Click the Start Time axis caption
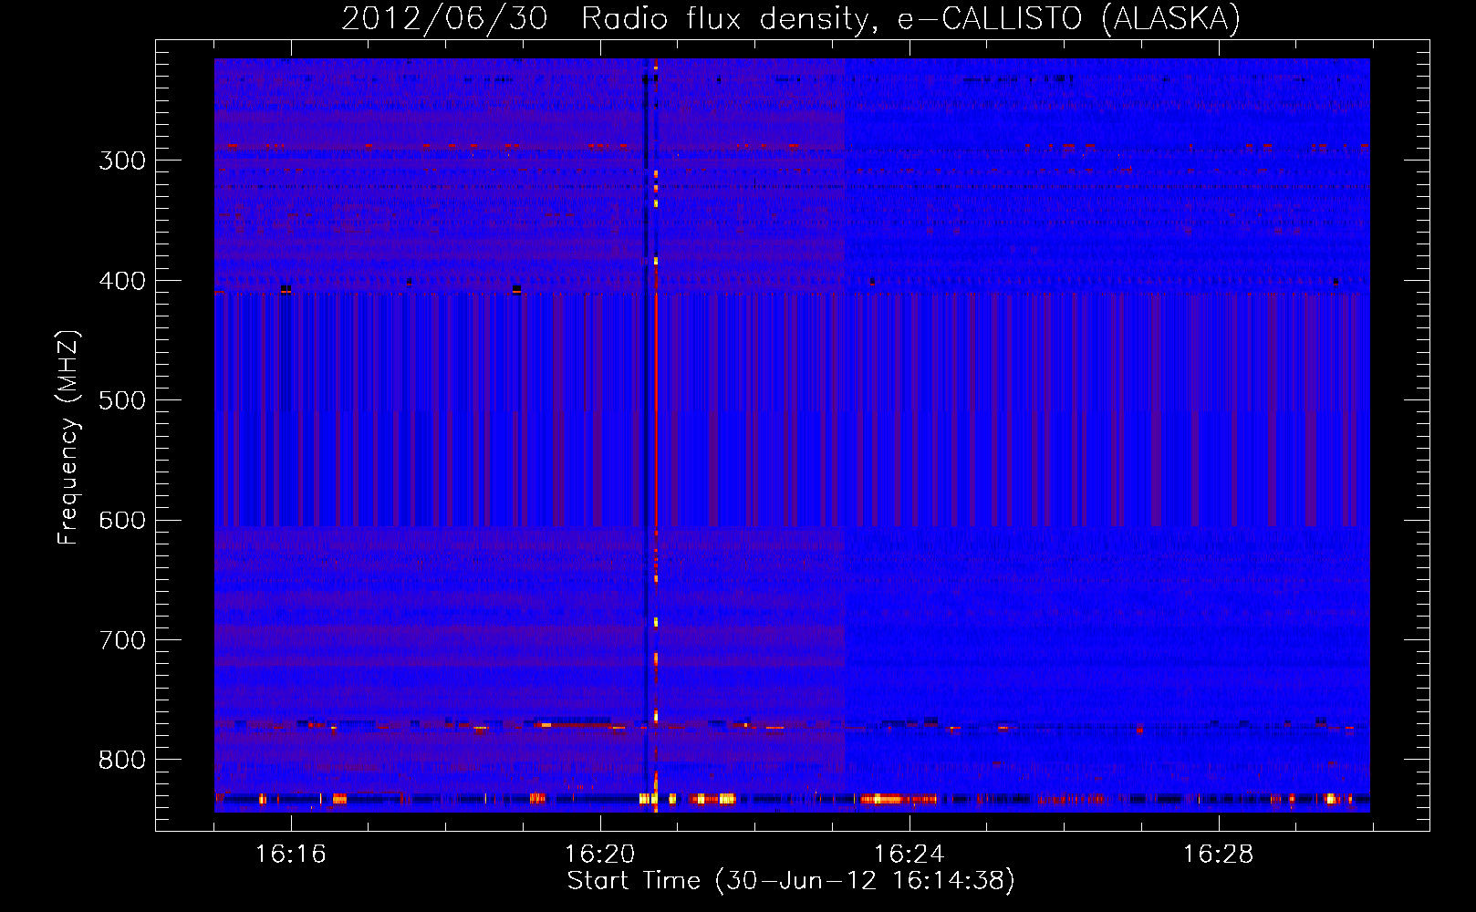 [791, 881]
